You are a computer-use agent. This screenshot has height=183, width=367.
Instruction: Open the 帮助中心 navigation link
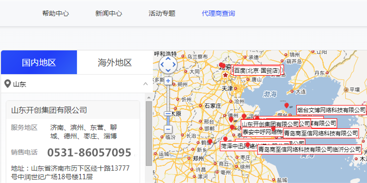pyautogui.click(x=56, y=13)
